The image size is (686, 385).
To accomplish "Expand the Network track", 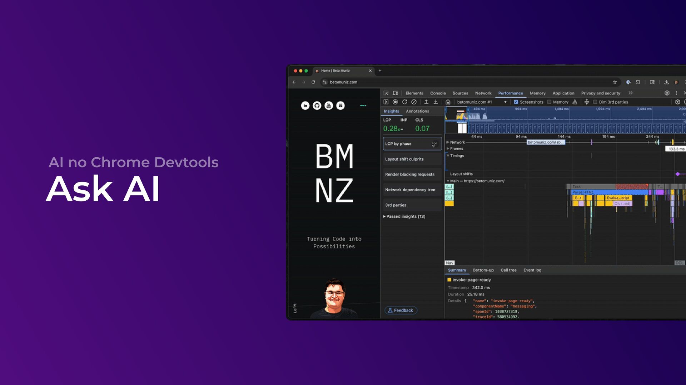I will tap(448, 142).
